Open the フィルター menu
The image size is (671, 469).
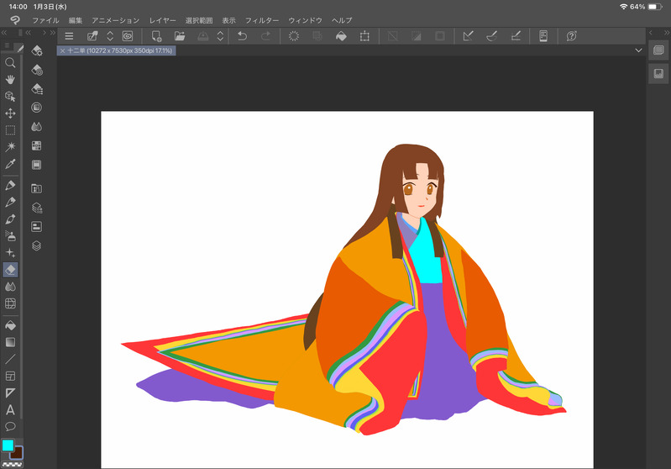(262, 19)
